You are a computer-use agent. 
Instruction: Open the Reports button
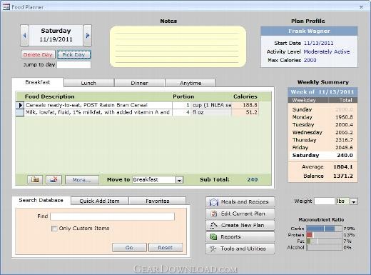(x=240, y=237)
